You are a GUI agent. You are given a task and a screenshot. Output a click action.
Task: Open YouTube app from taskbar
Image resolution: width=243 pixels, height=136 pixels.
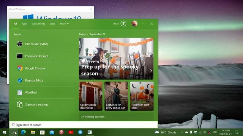point(71,132)
